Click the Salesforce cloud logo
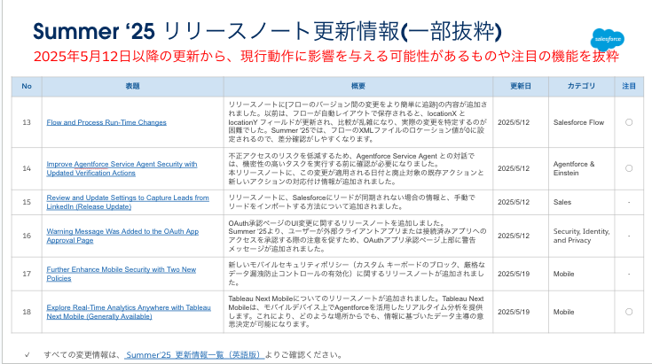The image size is (652, 364). tap(607, 40)
